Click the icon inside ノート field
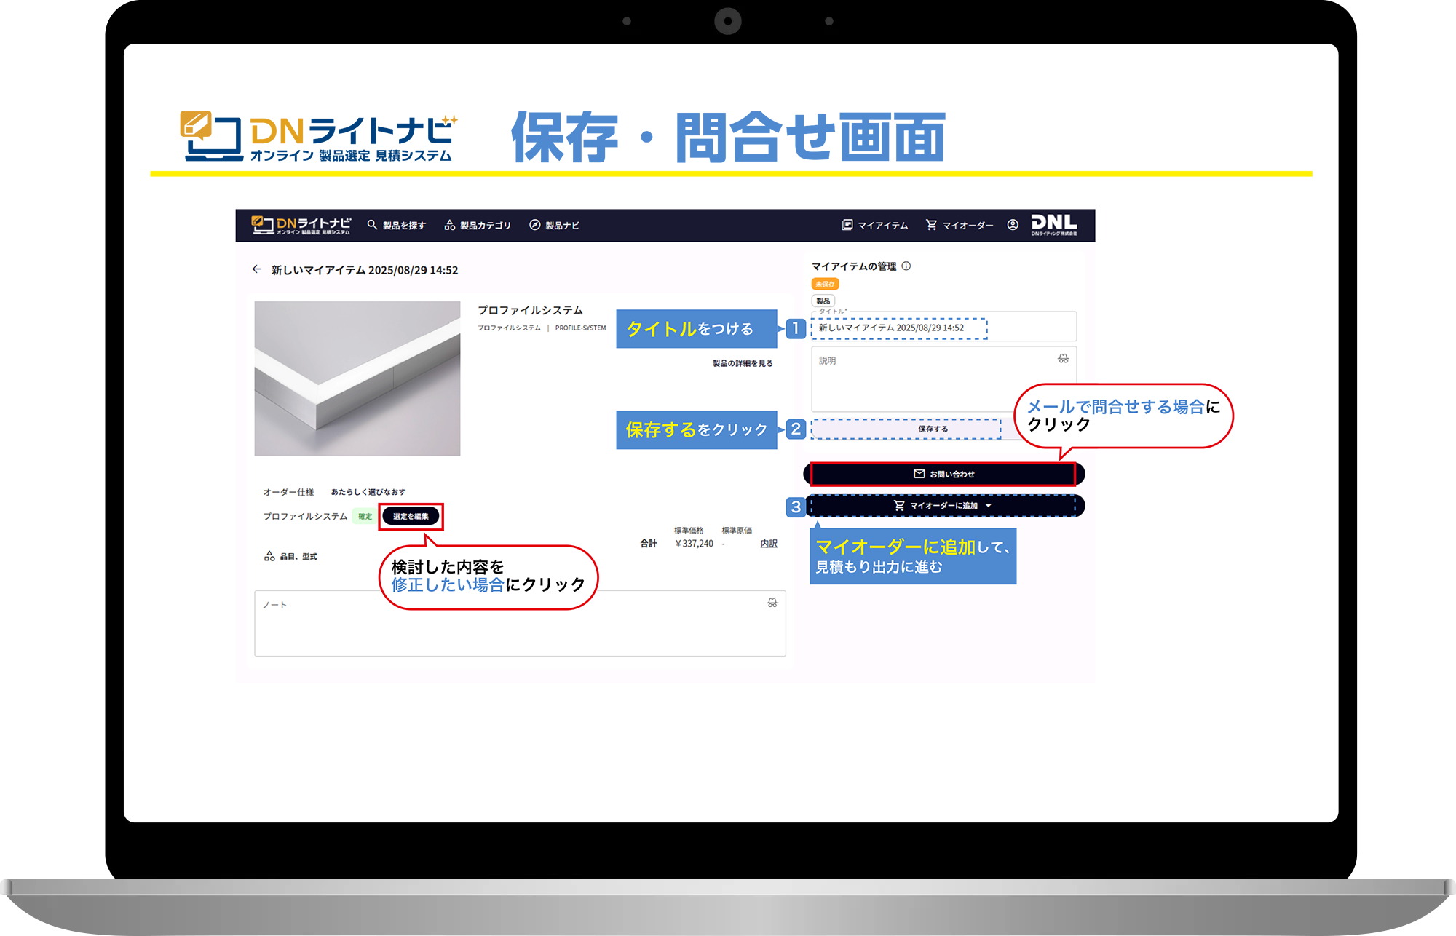This screenshot has height=936, width=1456. [772, 603]
